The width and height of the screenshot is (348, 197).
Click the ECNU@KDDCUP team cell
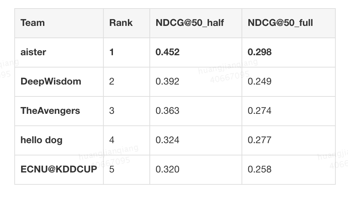point(59,169)
